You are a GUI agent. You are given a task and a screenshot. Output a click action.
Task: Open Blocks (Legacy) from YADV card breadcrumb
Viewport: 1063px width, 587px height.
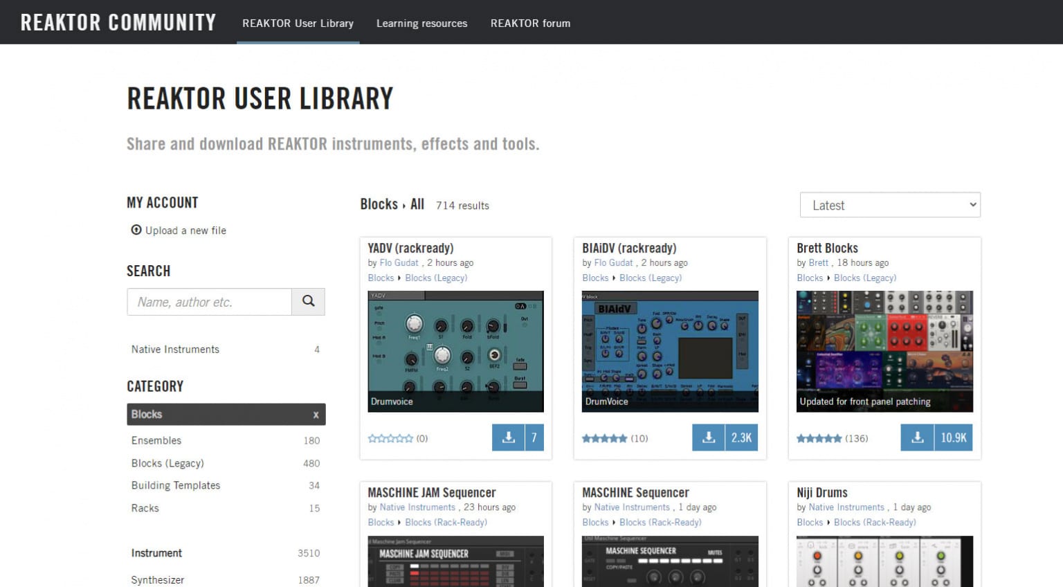pos(437,278)
